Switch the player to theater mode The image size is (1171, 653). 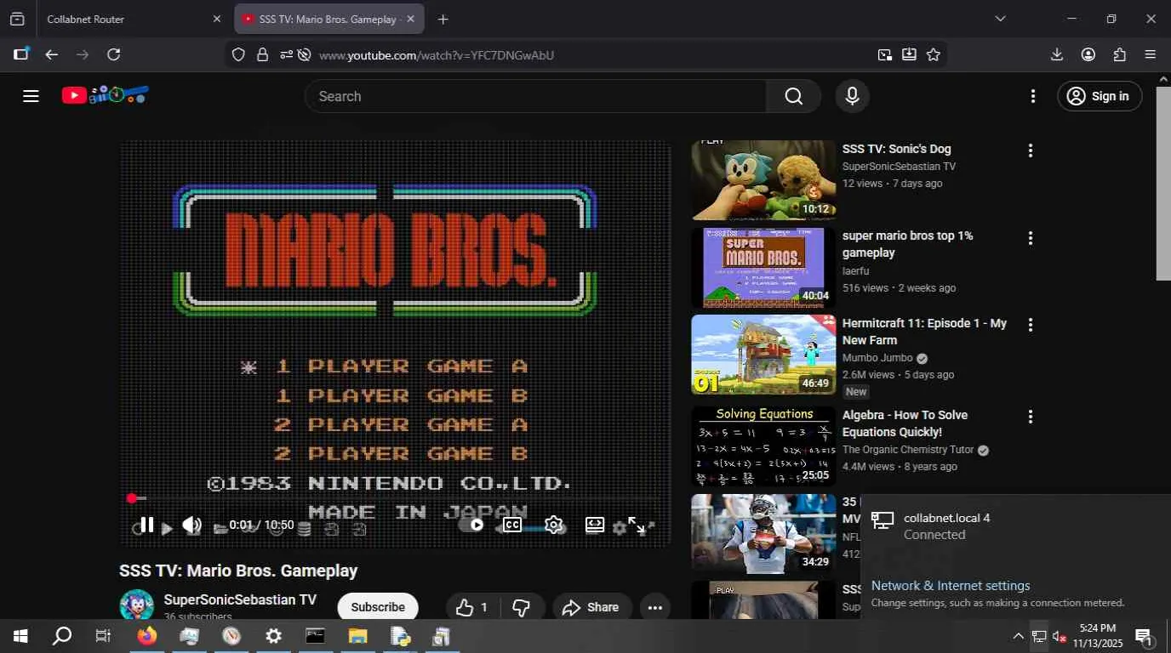(x=595, y=525)
